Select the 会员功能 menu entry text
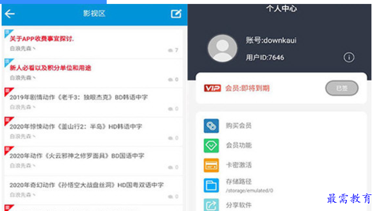Screen dimensions: 375x211 239,145
